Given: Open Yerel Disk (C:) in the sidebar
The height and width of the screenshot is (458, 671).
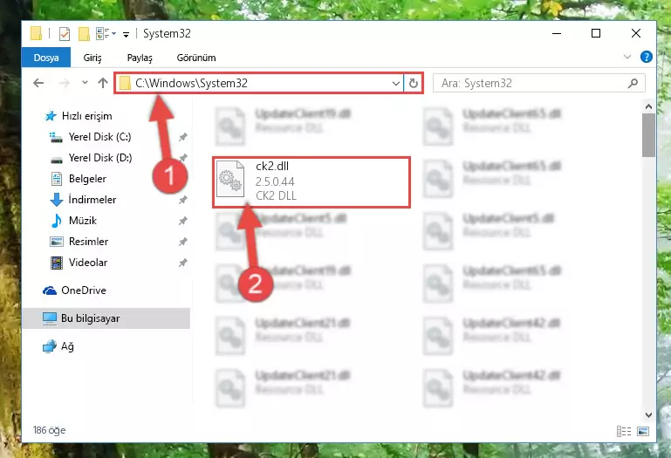Looking at the screenshot, I should 91,137.
